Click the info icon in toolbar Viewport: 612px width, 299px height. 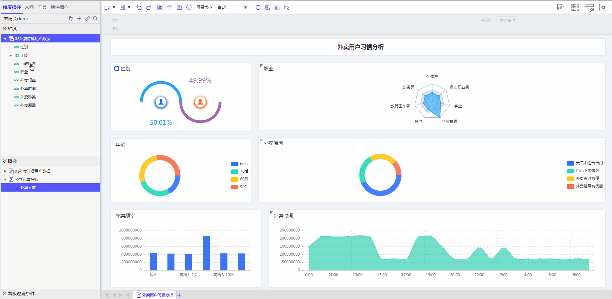click(189, 7)
